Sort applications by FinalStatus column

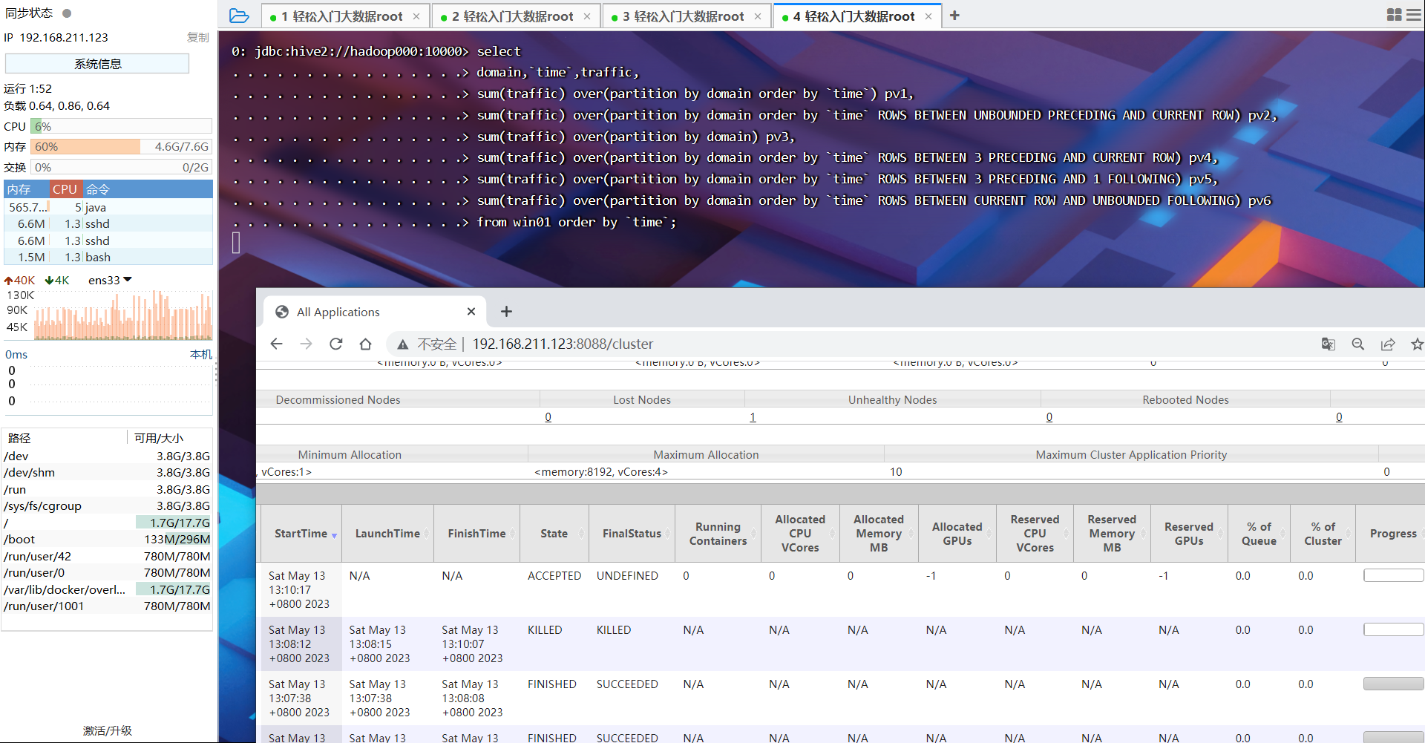click(x=632, y=534)
